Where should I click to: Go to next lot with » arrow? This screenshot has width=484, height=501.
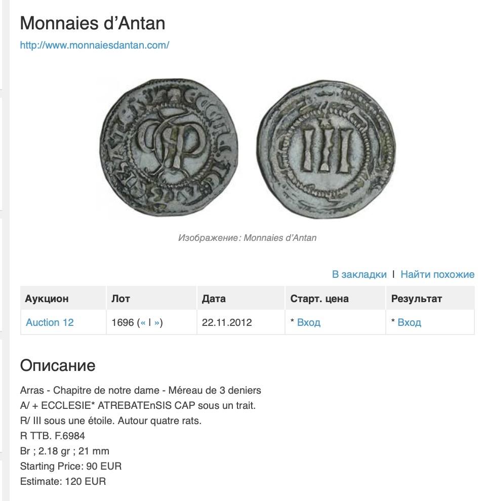point(157,322)
